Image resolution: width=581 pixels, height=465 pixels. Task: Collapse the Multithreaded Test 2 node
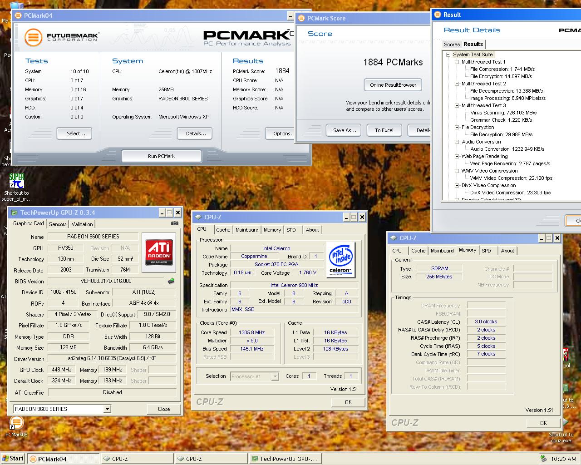click(x=457, y=84)
